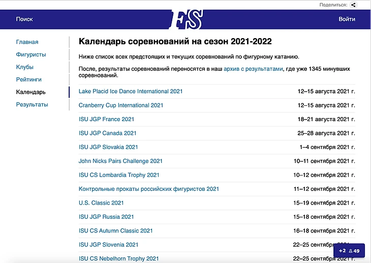The height and width of the screenshot is (263, 371).
Task: Click date 1–4 сентября 2021 г.
Action: [327, 147]
